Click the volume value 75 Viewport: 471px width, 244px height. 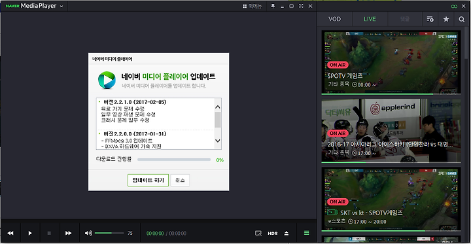pos(130,233)
